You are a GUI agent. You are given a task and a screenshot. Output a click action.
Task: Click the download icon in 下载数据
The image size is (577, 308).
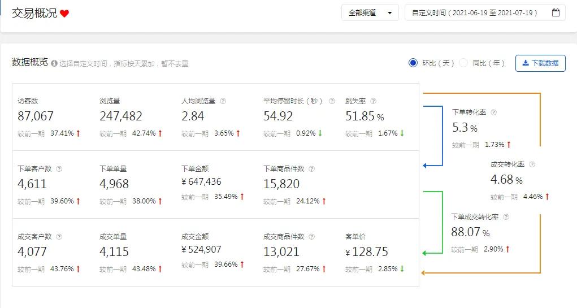tap(526, 63)
